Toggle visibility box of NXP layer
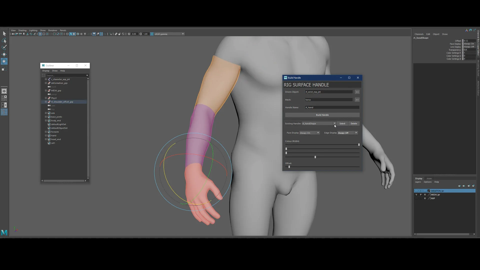The width and height of the screenshot is (480, 270). tap(416, 198)
